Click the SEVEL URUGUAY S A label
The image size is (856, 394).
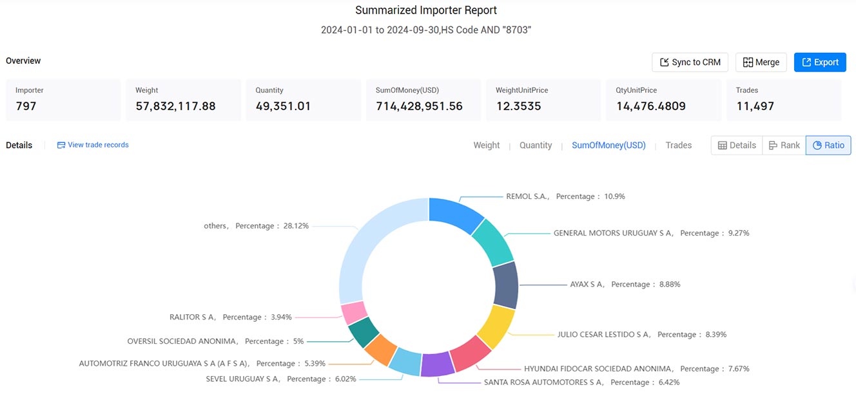point(281,379)
